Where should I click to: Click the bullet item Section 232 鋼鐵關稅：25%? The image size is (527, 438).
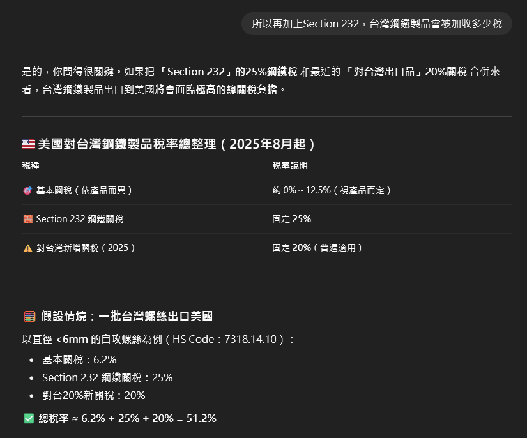[x=107, y=377]
